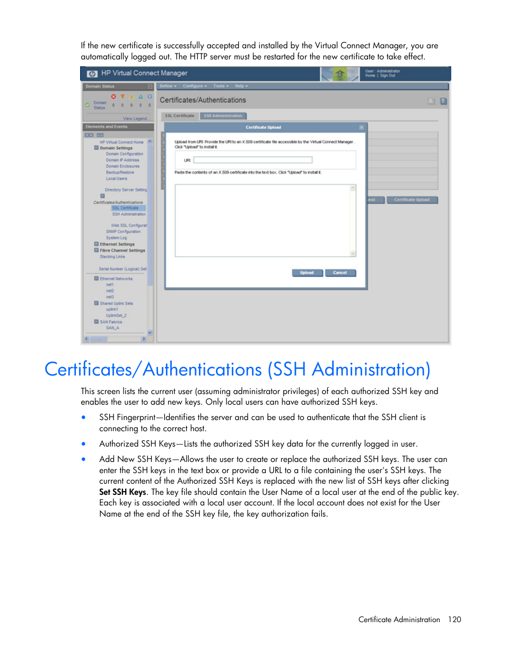Click the Domain Status link
The height and width of the screenshot is (655, 506).
(x=100, y=105)
